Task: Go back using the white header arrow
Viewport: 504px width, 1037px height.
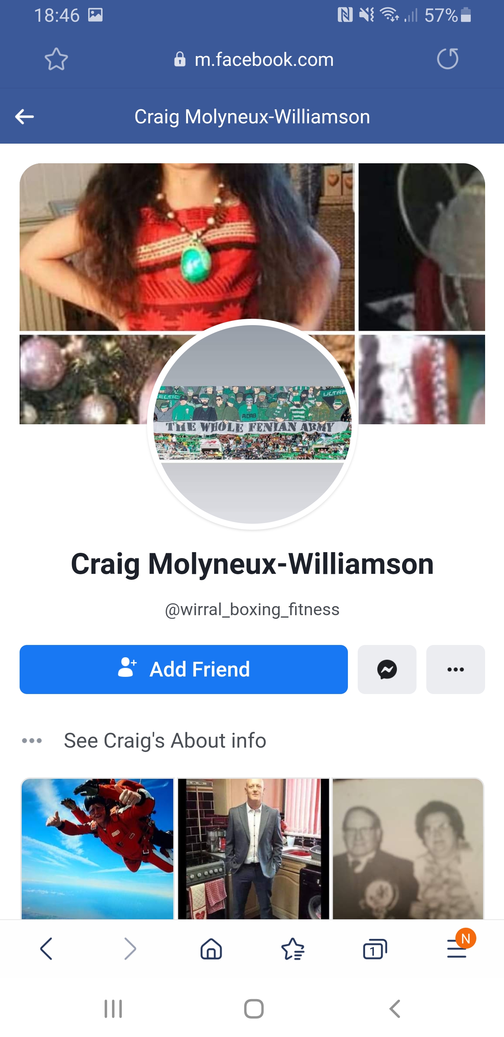Action: [x=24, y=117]
